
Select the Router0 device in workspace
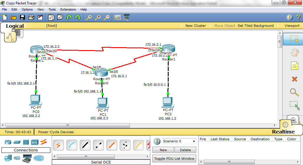(101, 72)
